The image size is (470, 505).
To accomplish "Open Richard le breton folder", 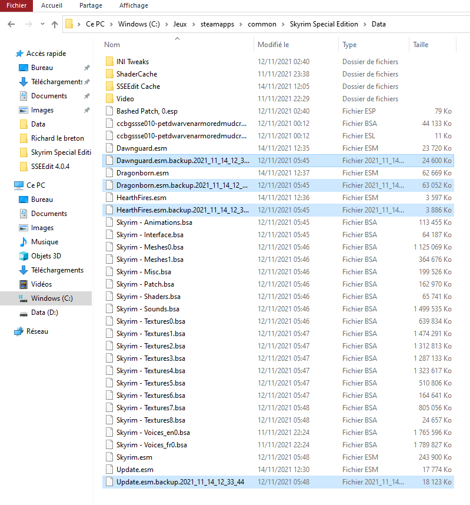I will [57, 138].
